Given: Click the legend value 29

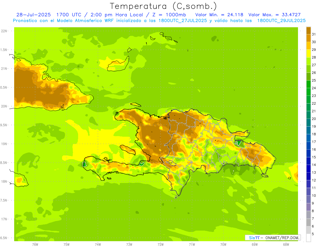Looking at the screenshot, I should point(314,49).
